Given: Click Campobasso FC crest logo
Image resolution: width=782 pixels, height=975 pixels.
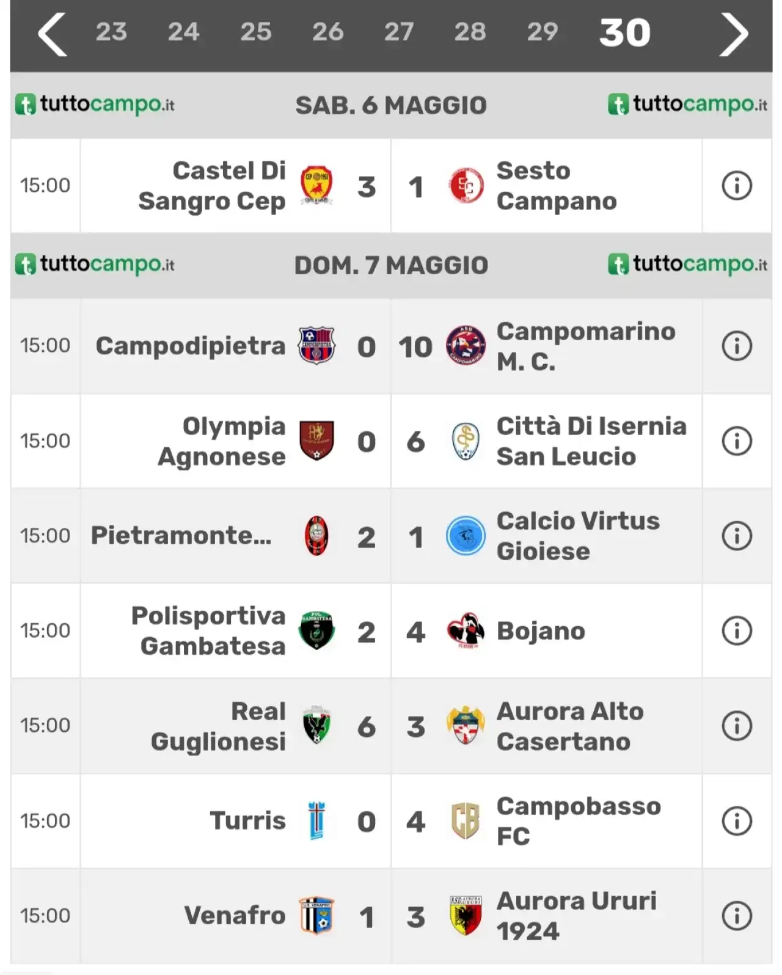Looking at the screenshot, I should [466, 820].
